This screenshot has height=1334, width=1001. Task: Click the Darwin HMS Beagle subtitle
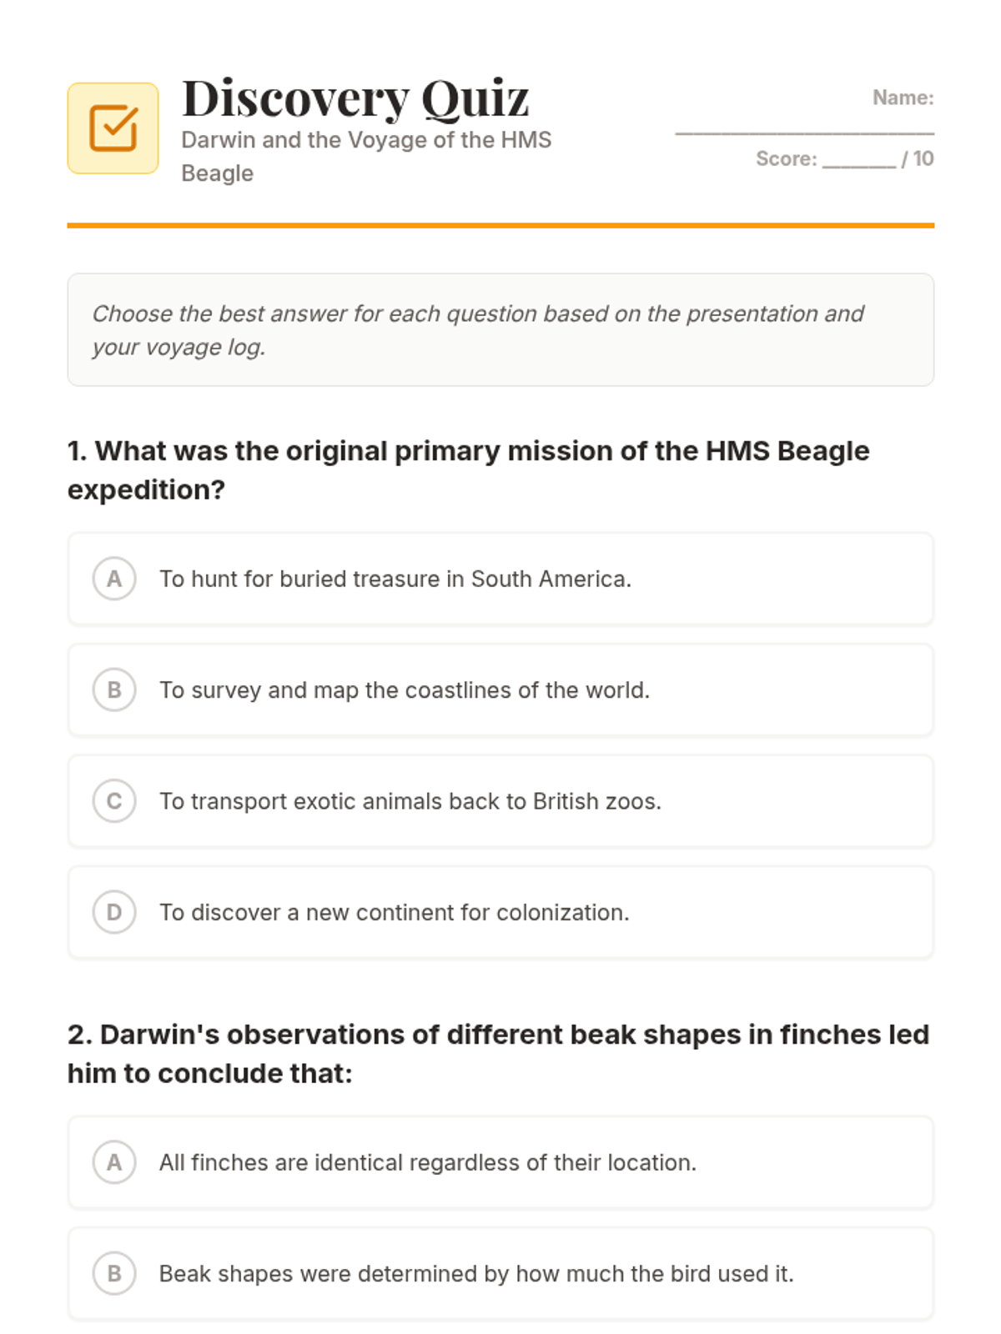[367, 157]
